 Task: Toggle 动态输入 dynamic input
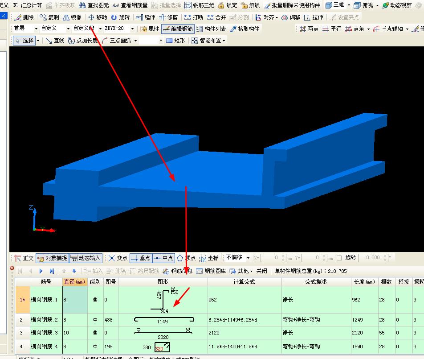[86, 258]
